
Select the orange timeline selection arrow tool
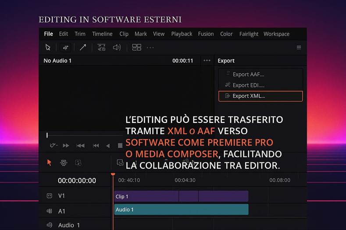coord(49,163)
